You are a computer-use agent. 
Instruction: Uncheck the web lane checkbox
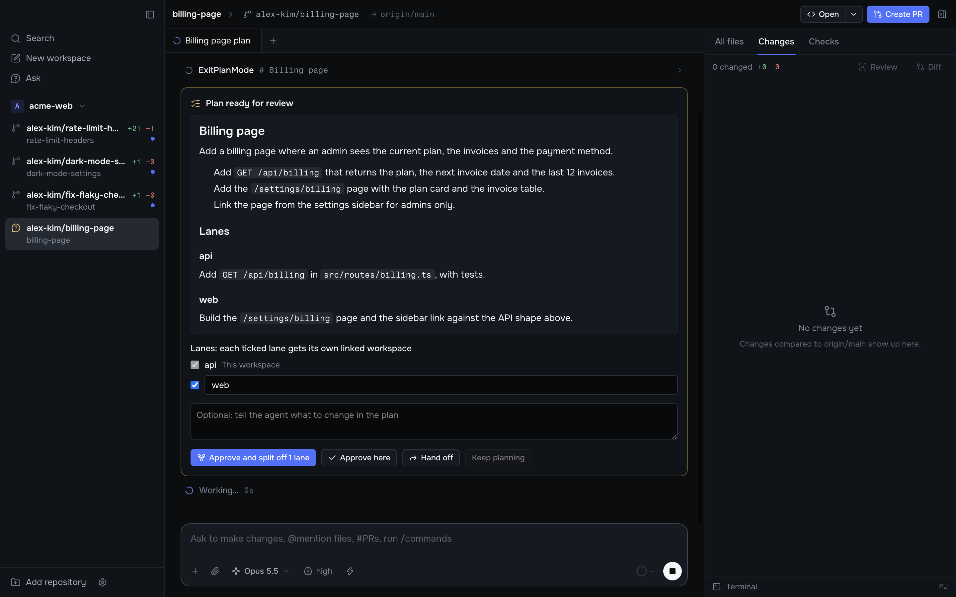click(195, 385)
